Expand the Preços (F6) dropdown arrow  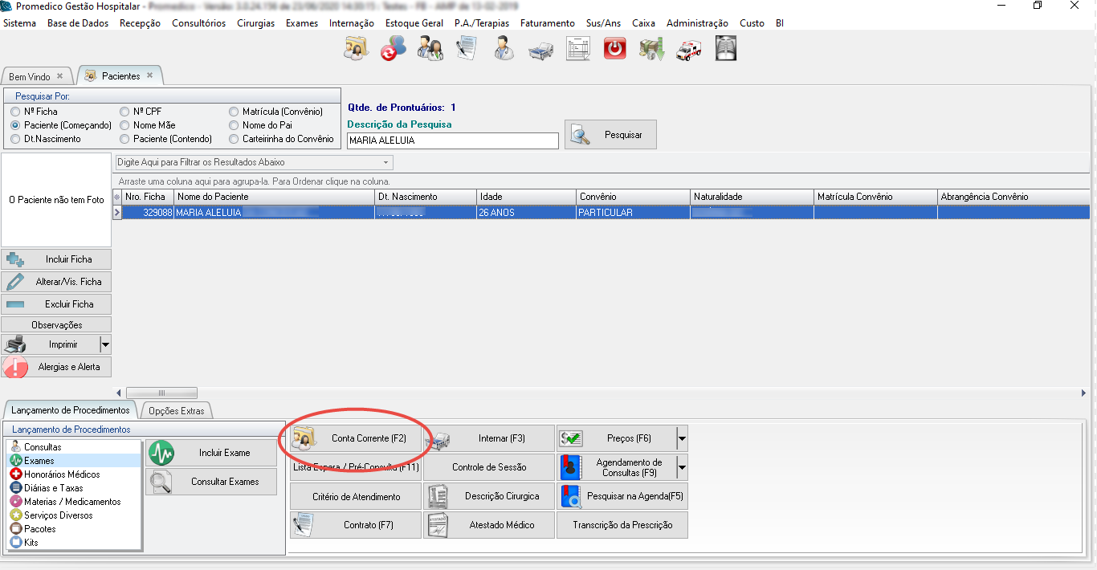click(682, 439)
